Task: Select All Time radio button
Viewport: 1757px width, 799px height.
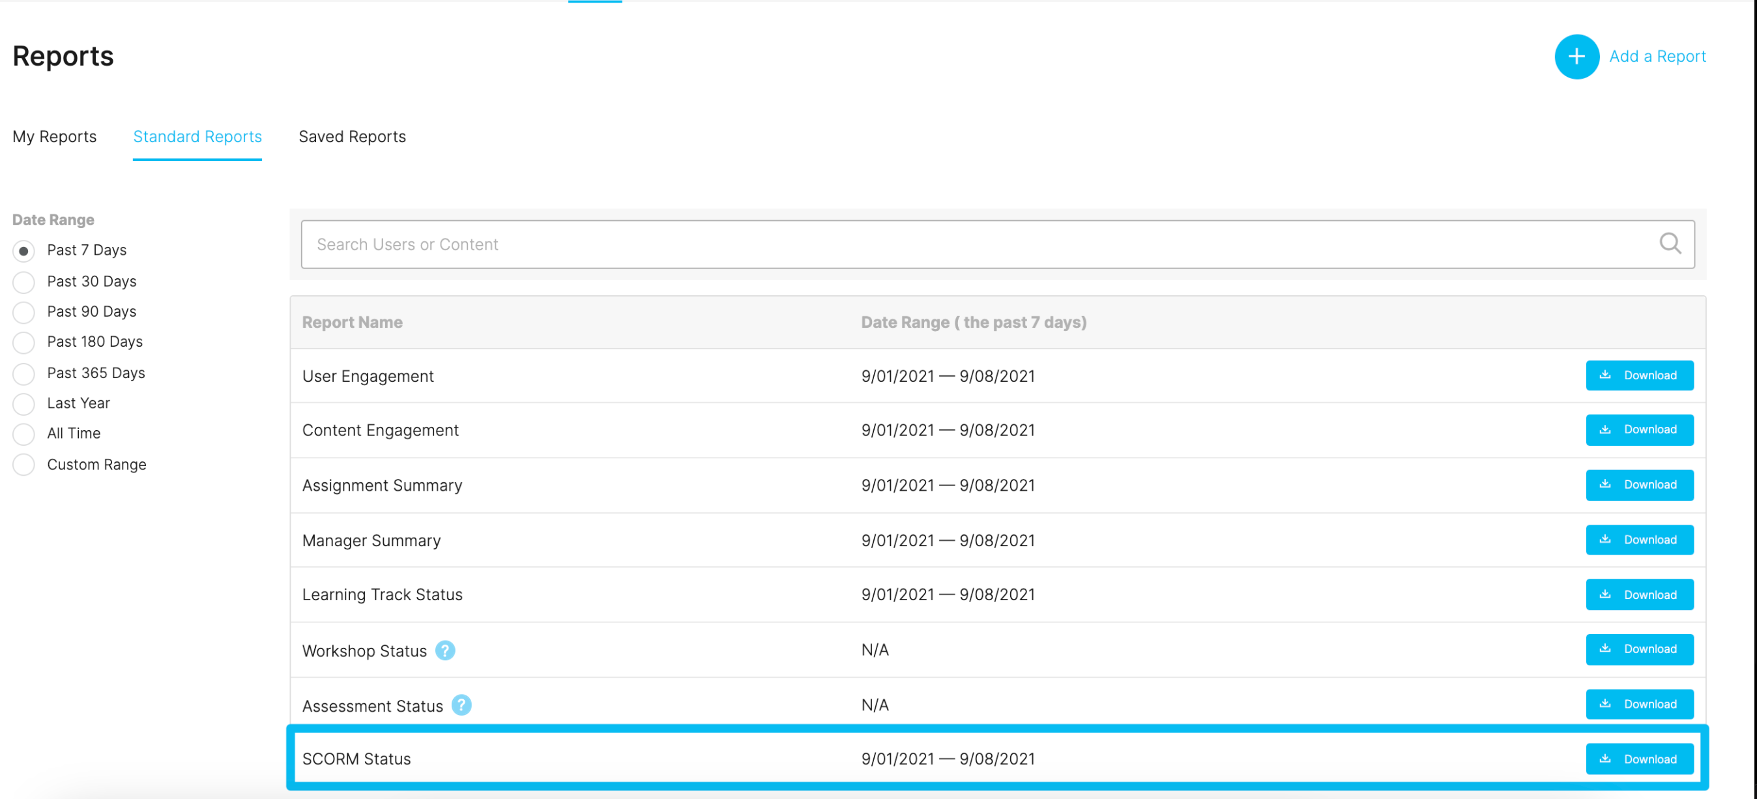Action: point(24,433)
